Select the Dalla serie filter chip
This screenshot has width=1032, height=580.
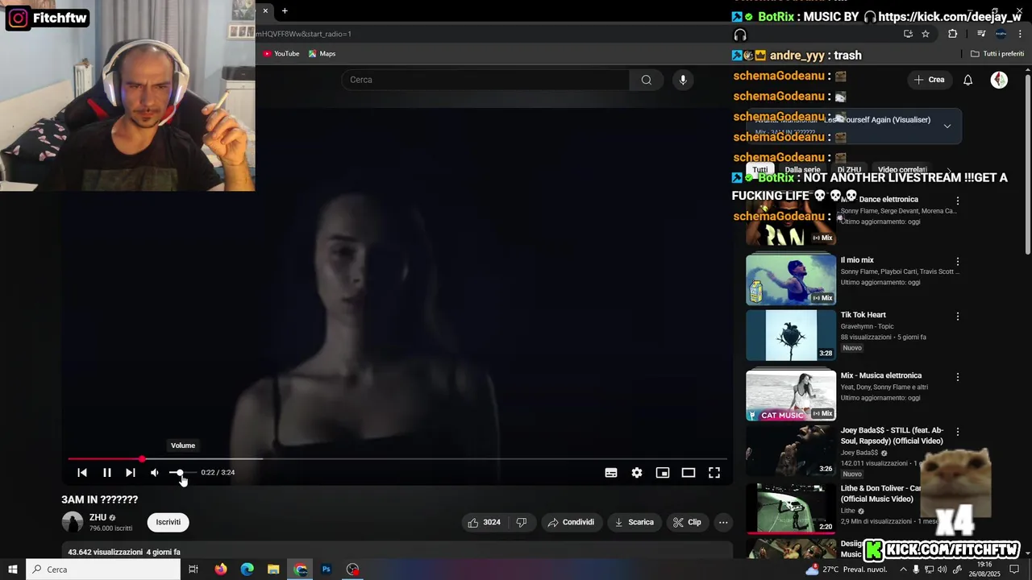[802, 170]
